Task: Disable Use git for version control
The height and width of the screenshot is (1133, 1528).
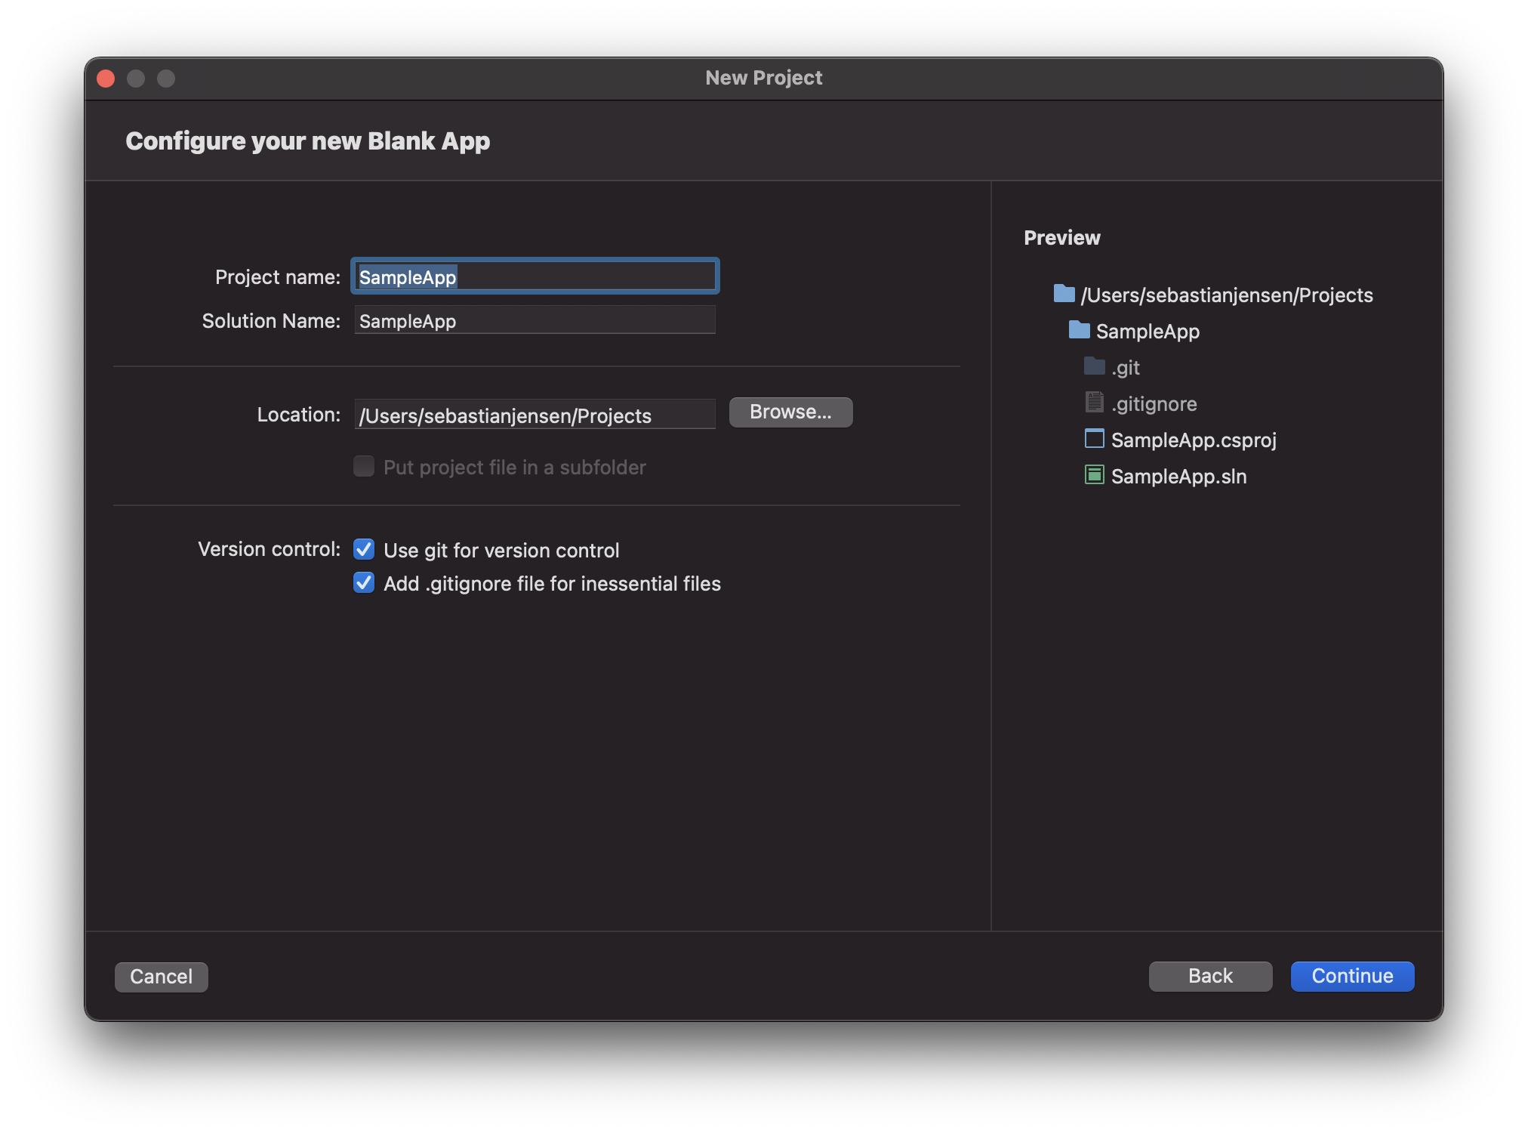Action: [x=364, y=550]
